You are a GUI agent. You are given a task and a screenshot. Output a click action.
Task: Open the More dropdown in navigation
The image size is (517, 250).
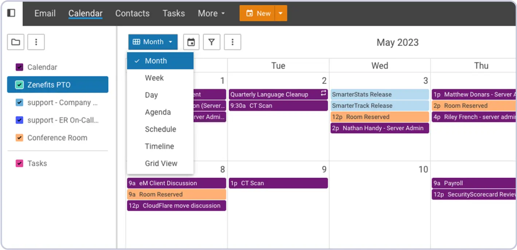[211, 13]
